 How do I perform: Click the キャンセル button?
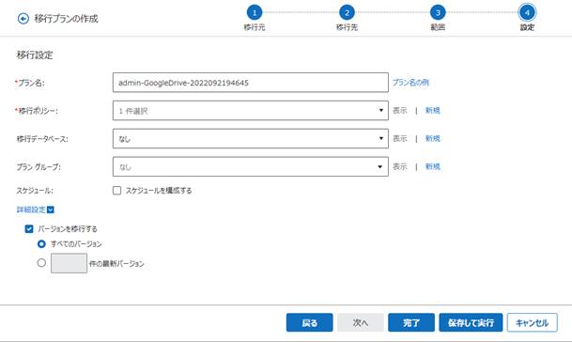click(533, 322)
